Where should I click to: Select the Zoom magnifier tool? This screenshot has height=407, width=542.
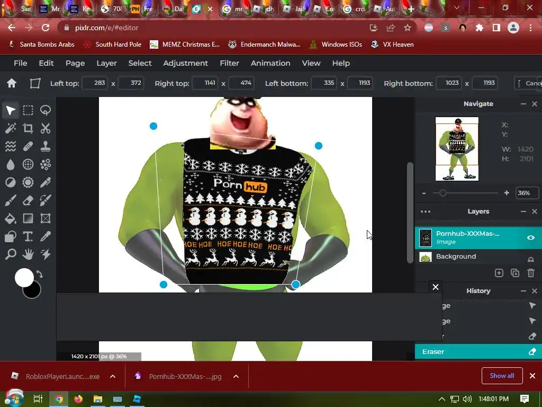coord(11,254)
